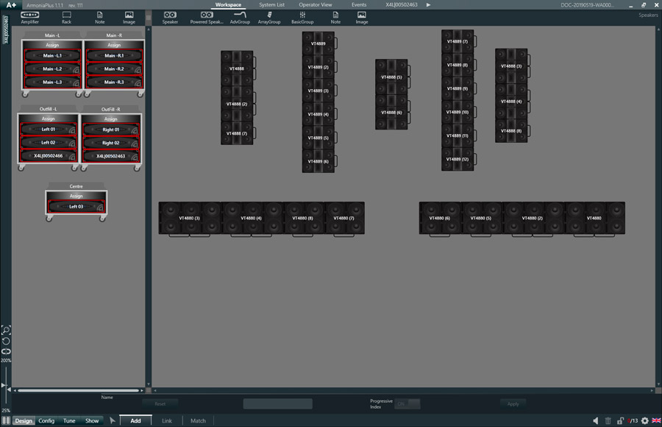662x427 pixels.
Task: Select the pointer arrow tool
Action: click(113, 420)
